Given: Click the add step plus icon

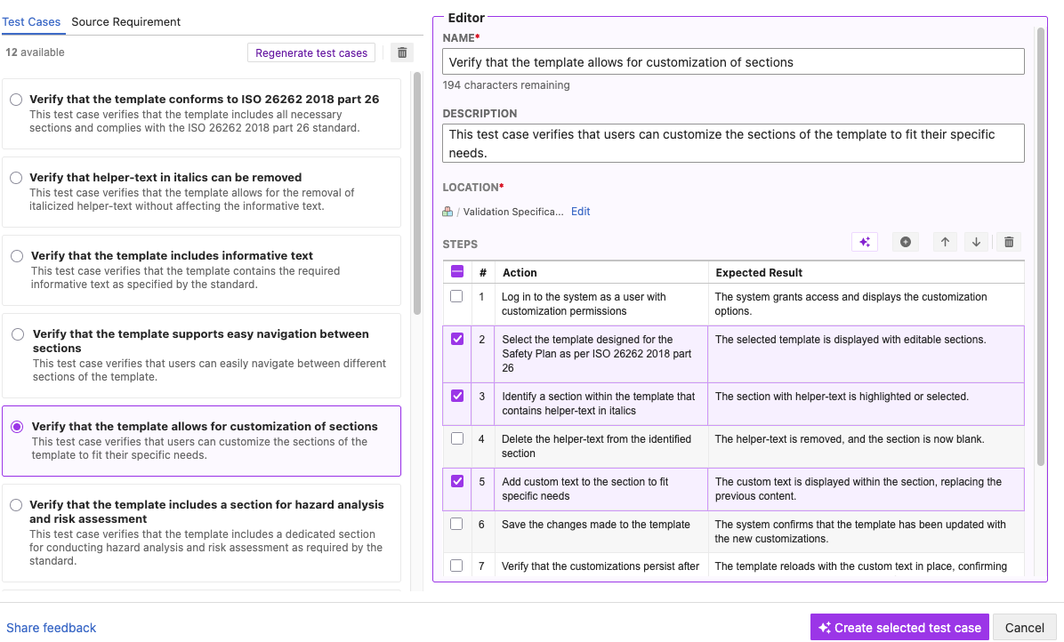Looking at the screenshot, I should (906, 242).
